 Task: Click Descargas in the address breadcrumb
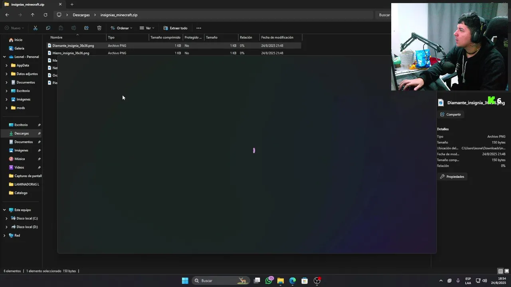click(81, 15)
